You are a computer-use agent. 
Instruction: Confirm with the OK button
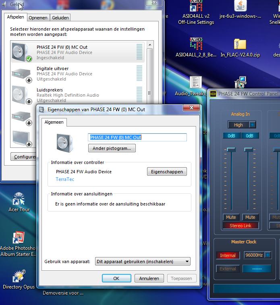pyautogui.click(x=116, y=278)
